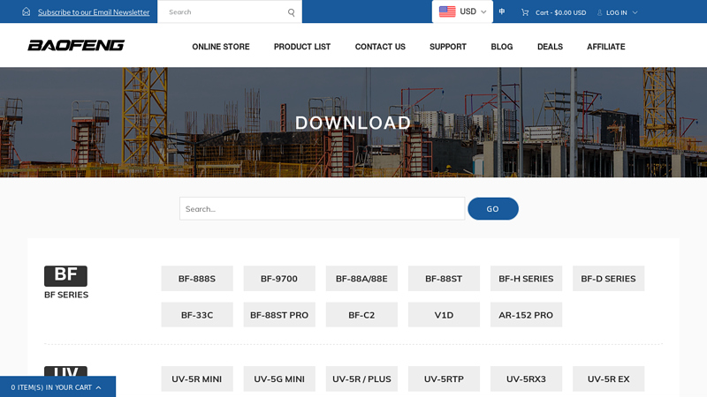Screen dimensions: 707x397
Task: Select BF-33C downloads
Action: [197, 315]
